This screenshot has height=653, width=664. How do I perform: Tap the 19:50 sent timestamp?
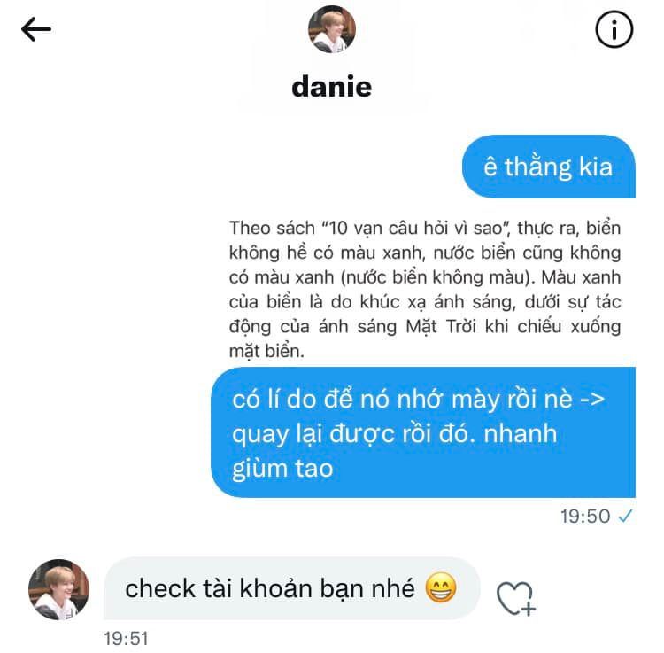[x=585, y=517]
